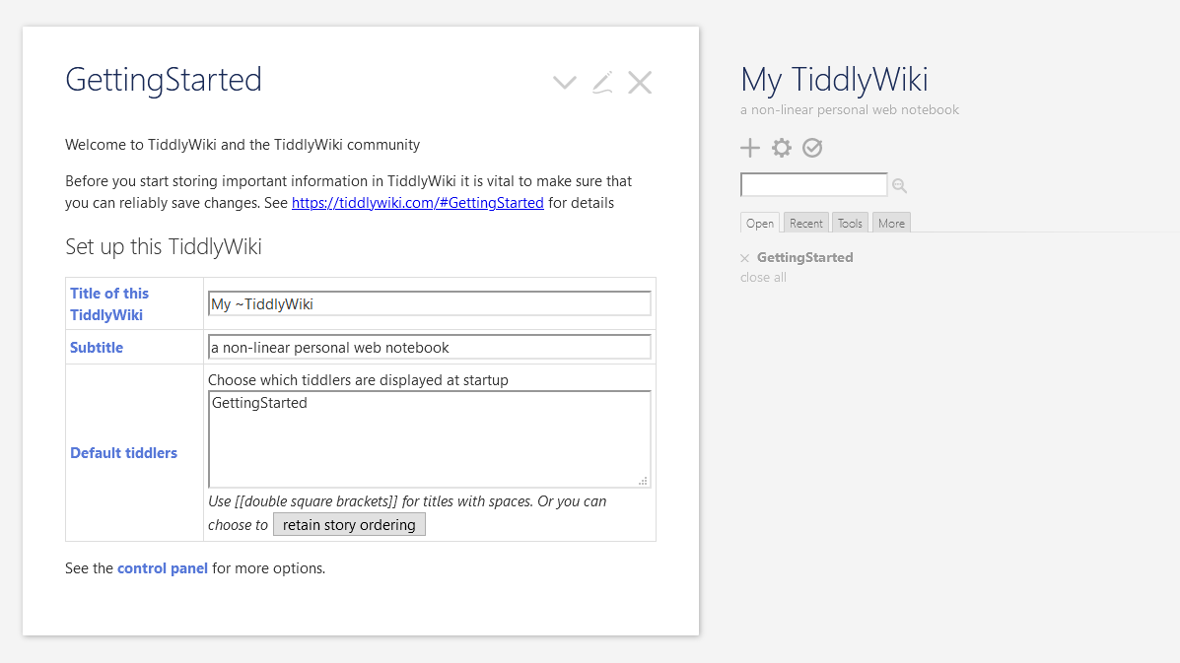The image size is (1180, 663).
Task: Switch to the Open tab
Action: click(760, 224)
